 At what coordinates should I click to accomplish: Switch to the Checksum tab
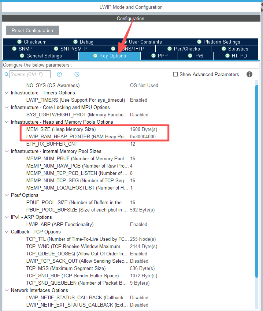pos(32,42)
